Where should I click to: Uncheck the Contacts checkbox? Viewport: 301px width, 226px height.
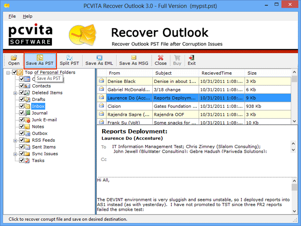[21, 86]
